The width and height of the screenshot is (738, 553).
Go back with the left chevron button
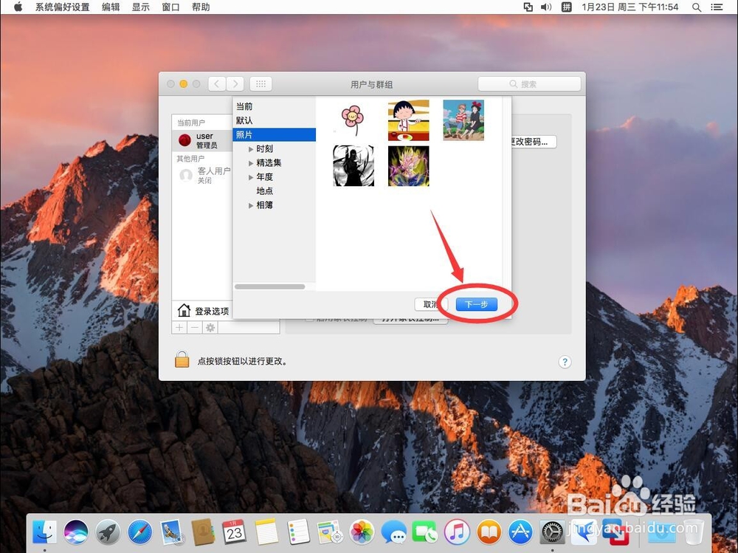[x=216, y=84]
